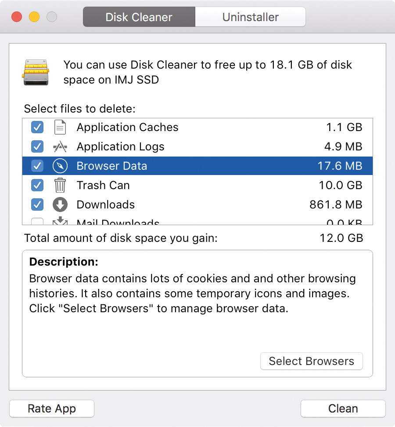Click the Application Caches document icon
This screenshot has height=427, width=395.
tap(60, 128)
